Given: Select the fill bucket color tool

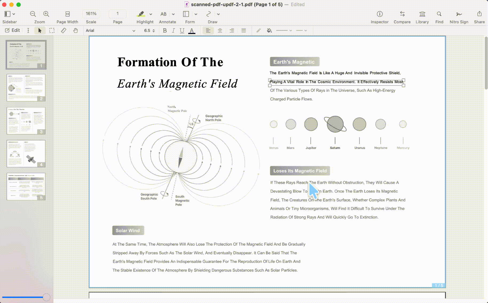Looking at the screenshot, I should click(x=269, y=30).
